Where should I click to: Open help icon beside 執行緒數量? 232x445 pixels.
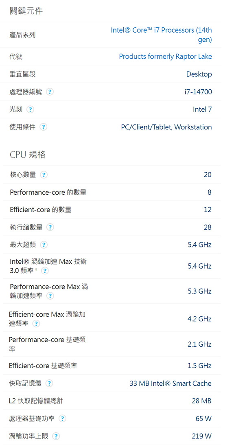(x=50, y=227)
